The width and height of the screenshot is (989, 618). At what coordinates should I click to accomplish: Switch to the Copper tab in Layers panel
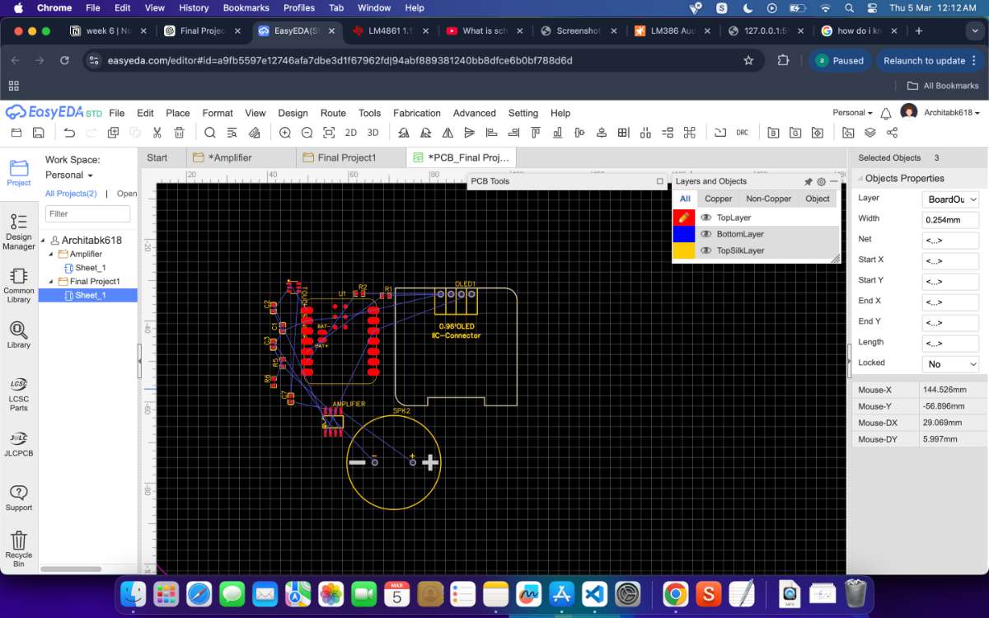click(x=718, y=199)
